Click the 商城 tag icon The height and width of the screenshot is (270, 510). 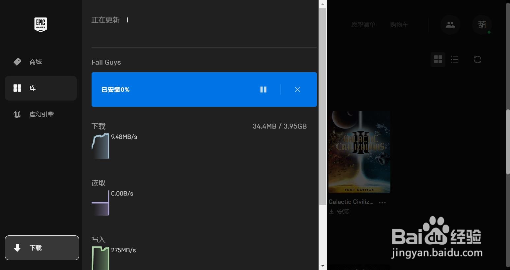pyautogui.click(x=17, y=62)
